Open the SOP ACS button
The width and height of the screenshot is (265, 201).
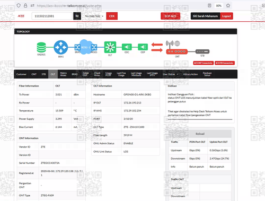[171, 16]
